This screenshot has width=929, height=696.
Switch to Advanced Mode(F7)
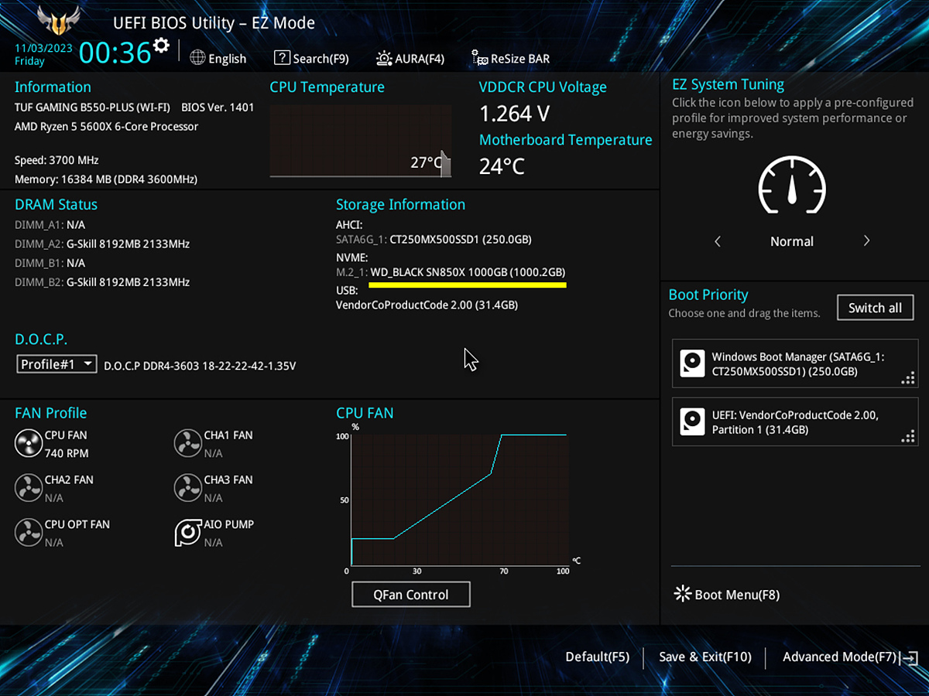(x=839, y=657)
